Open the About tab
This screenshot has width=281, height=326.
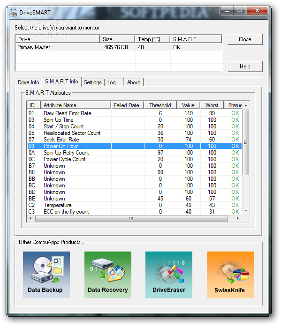tap(133, 82)
